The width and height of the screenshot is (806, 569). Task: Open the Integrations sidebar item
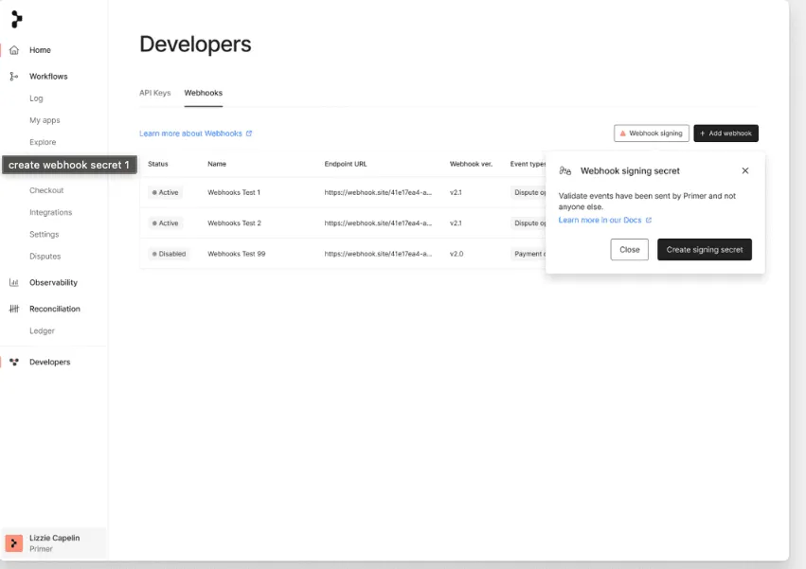point(50,212)
